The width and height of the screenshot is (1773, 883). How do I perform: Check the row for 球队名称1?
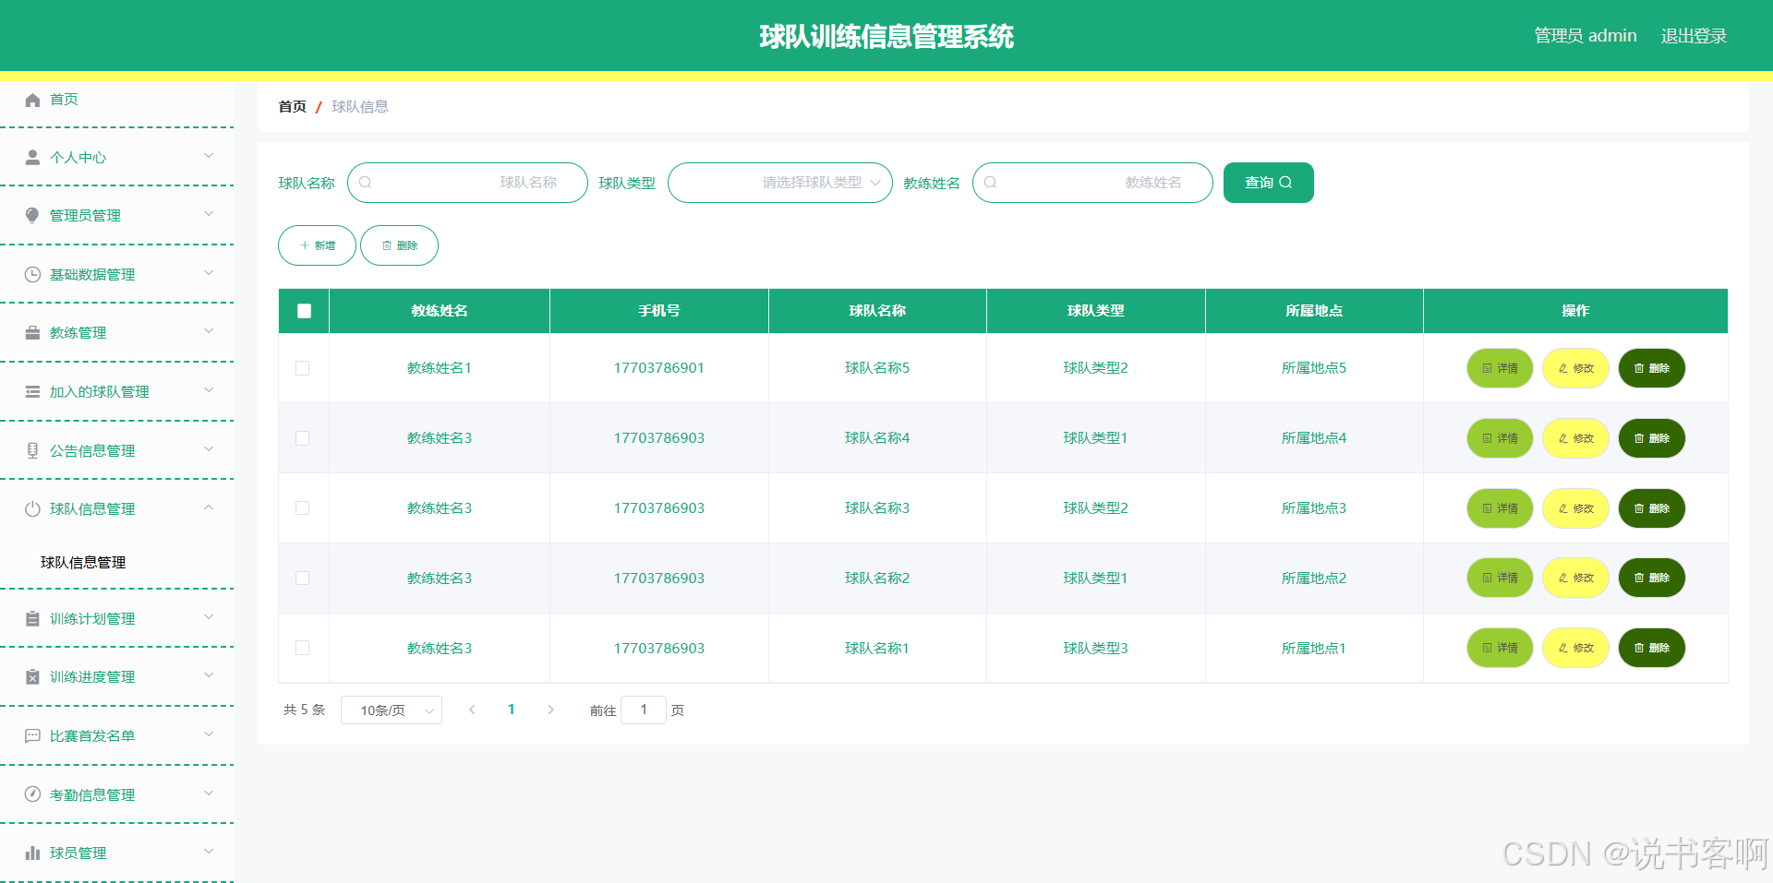tap(303, 648)
